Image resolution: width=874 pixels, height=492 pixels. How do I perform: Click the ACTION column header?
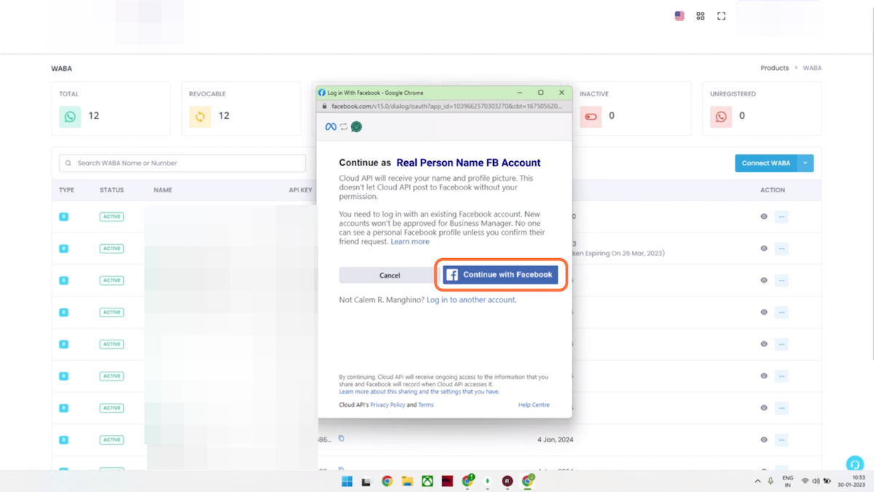[x=773, y=190]
